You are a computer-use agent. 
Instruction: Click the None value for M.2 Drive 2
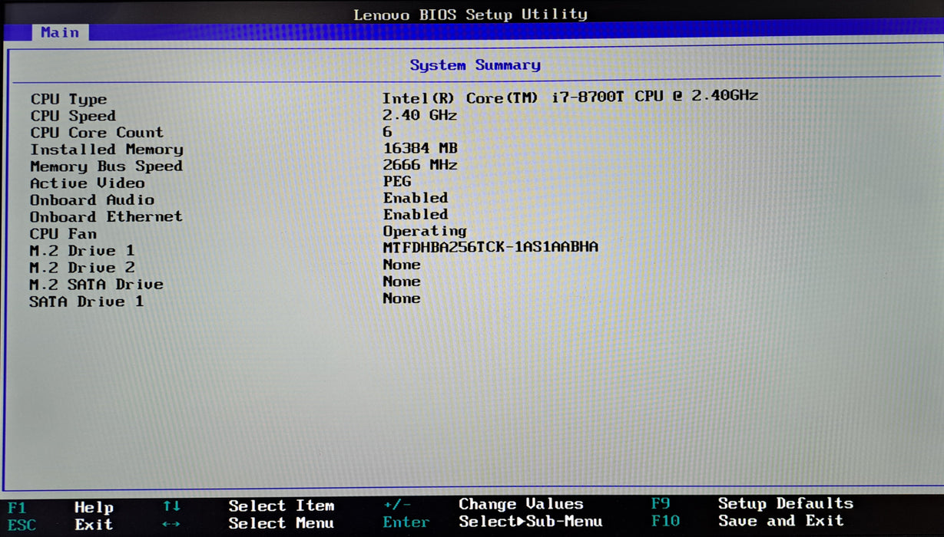pos(402,265)
